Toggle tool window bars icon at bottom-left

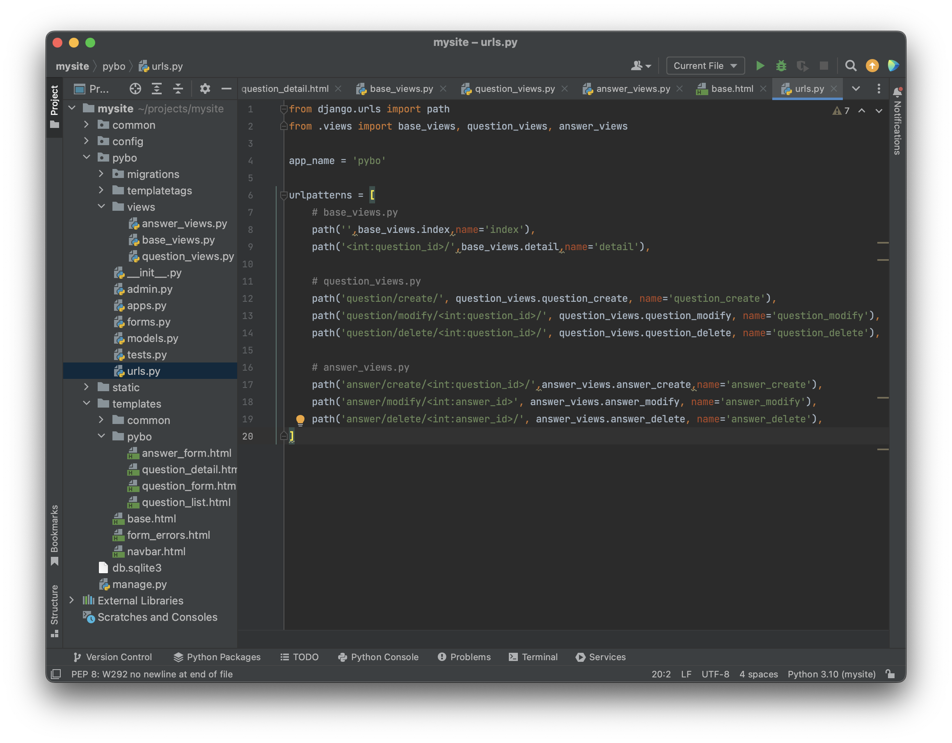(56, 674)
